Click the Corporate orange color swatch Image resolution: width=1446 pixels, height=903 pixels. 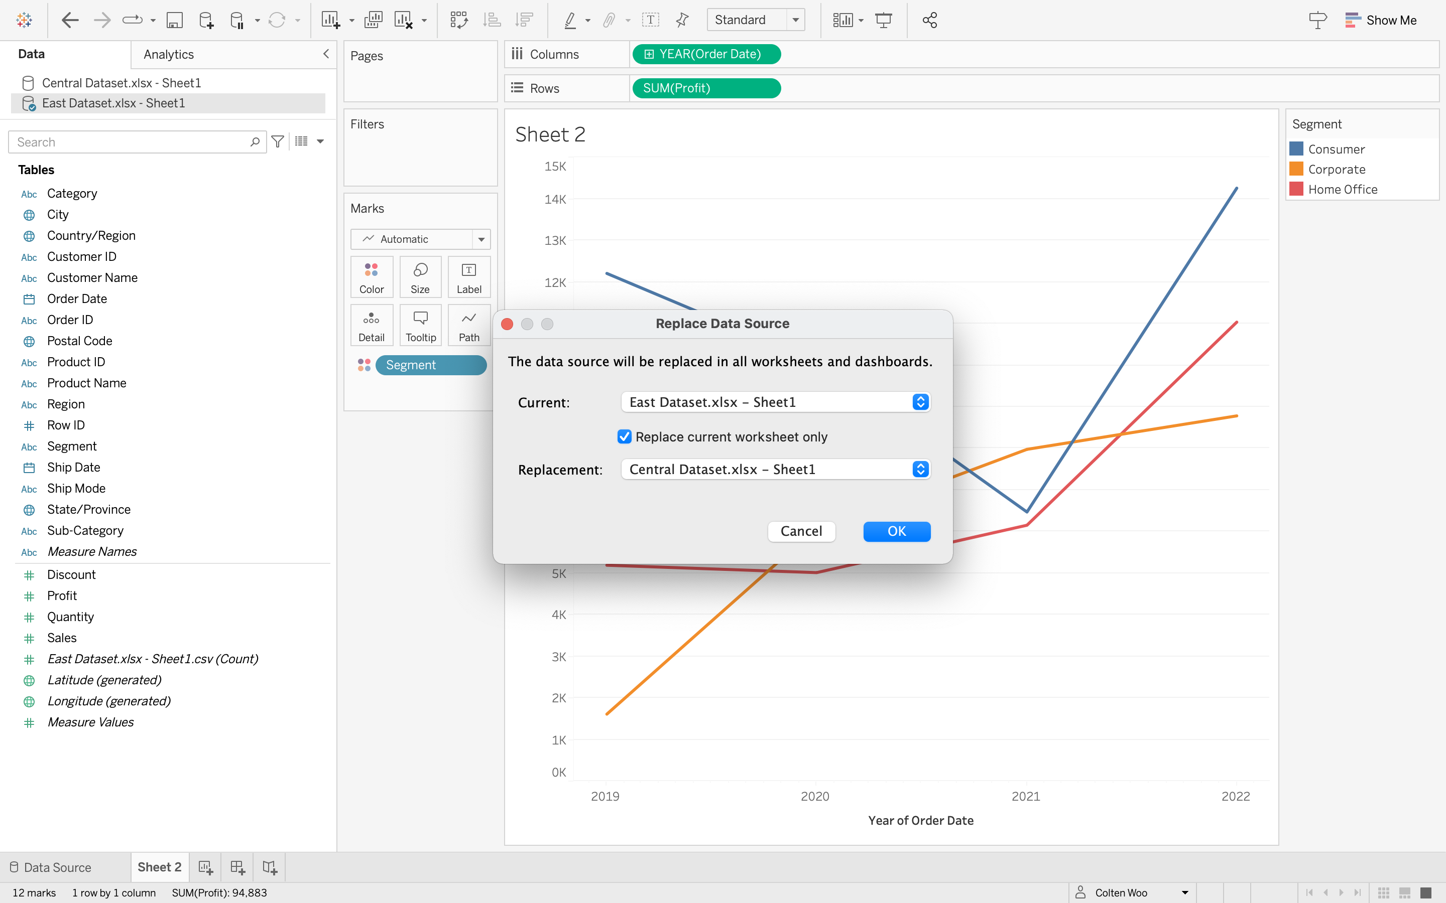tap(1296, 169)
